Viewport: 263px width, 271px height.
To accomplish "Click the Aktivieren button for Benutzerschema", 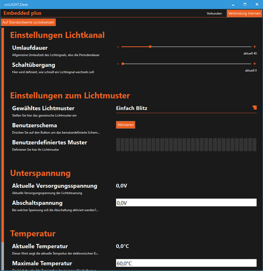I will [126, 125].
